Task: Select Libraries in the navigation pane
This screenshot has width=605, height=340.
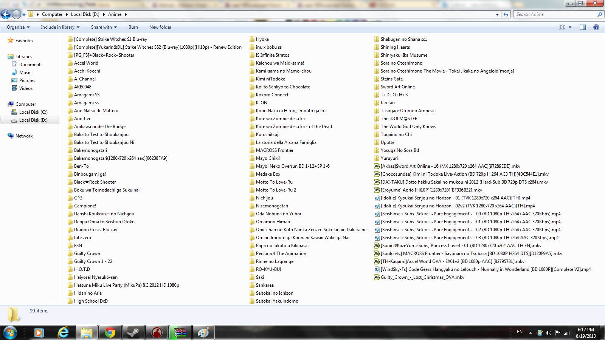Action: [x=23, y=57]
